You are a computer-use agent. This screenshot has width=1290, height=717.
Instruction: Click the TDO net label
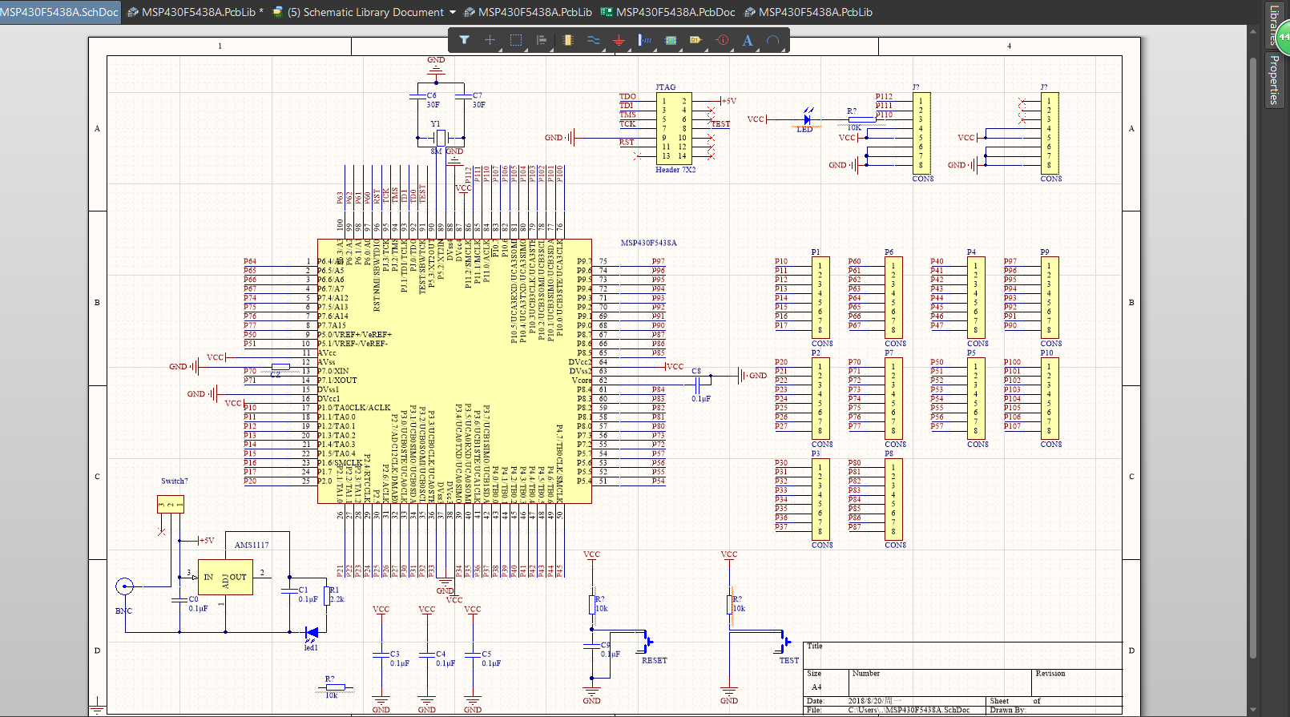(x=627, y=96)
